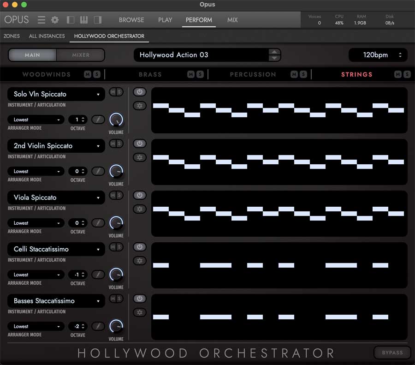Solo the Woodwinds section
Screen dimensions: 415x365
click(x=97, y=74)
